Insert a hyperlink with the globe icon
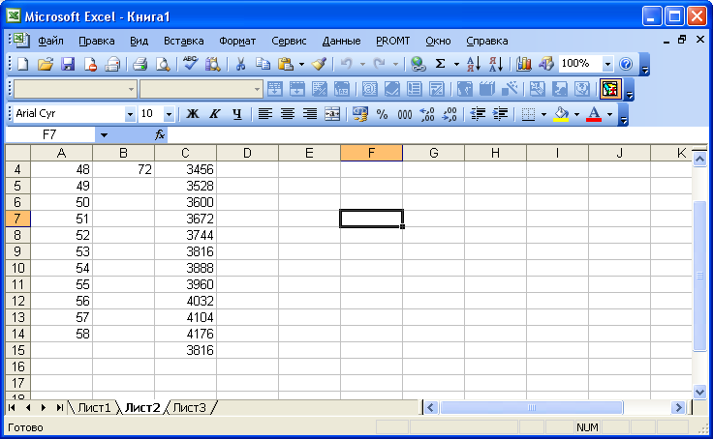 (418, 64)
